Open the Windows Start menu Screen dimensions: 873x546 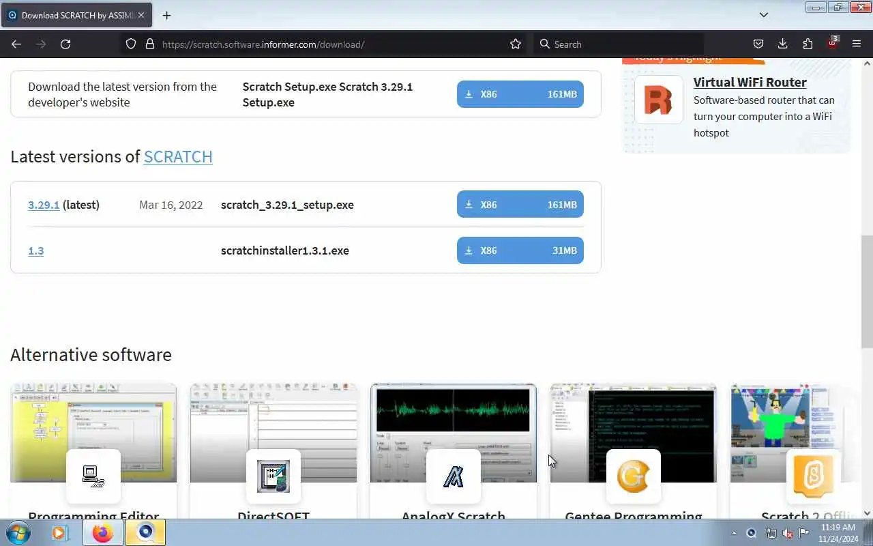tap(18, 532)
